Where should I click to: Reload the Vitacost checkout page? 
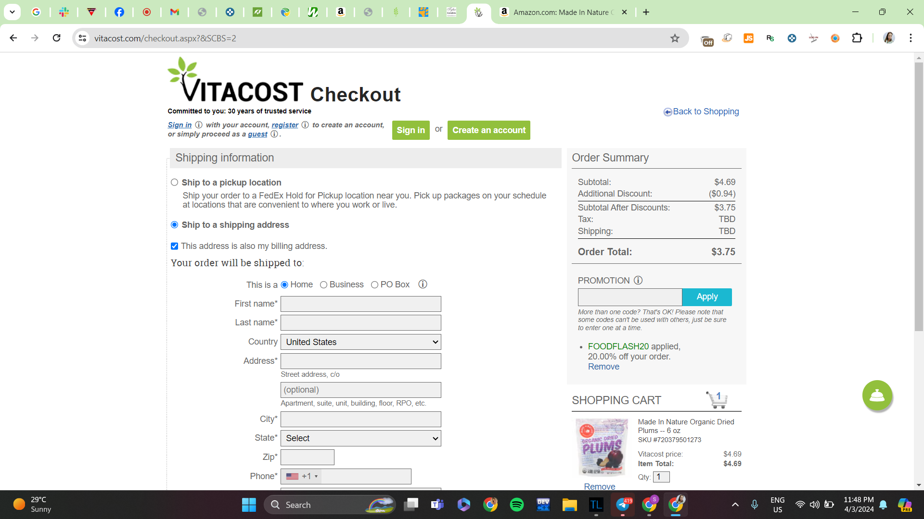(57, 38)
